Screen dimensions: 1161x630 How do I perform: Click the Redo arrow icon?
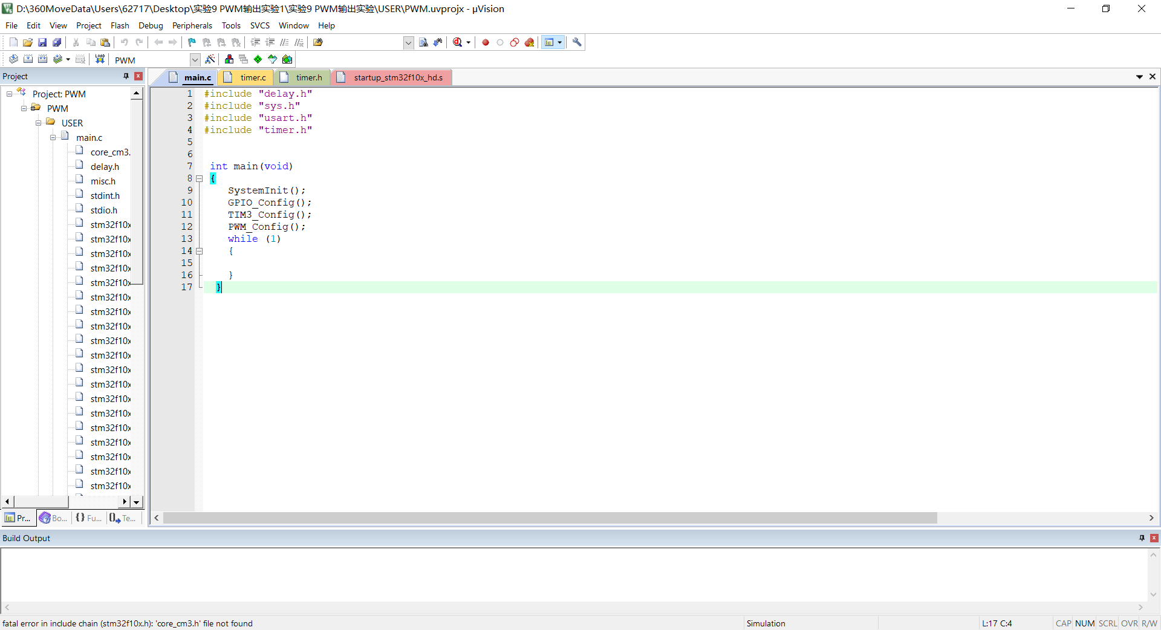[139, 42]
